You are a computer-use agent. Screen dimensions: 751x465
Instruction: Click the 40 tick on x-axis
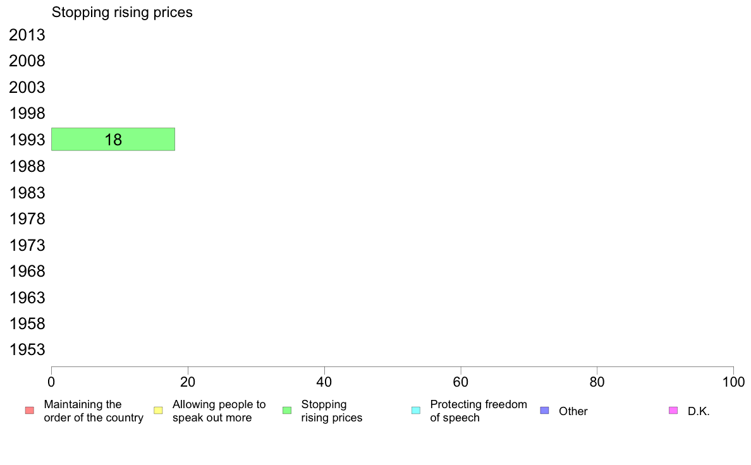324,382
